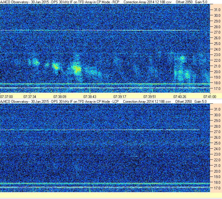
Task: Click the 31.0 frequency label in RCP panel
Action: (x=217, y=10)
